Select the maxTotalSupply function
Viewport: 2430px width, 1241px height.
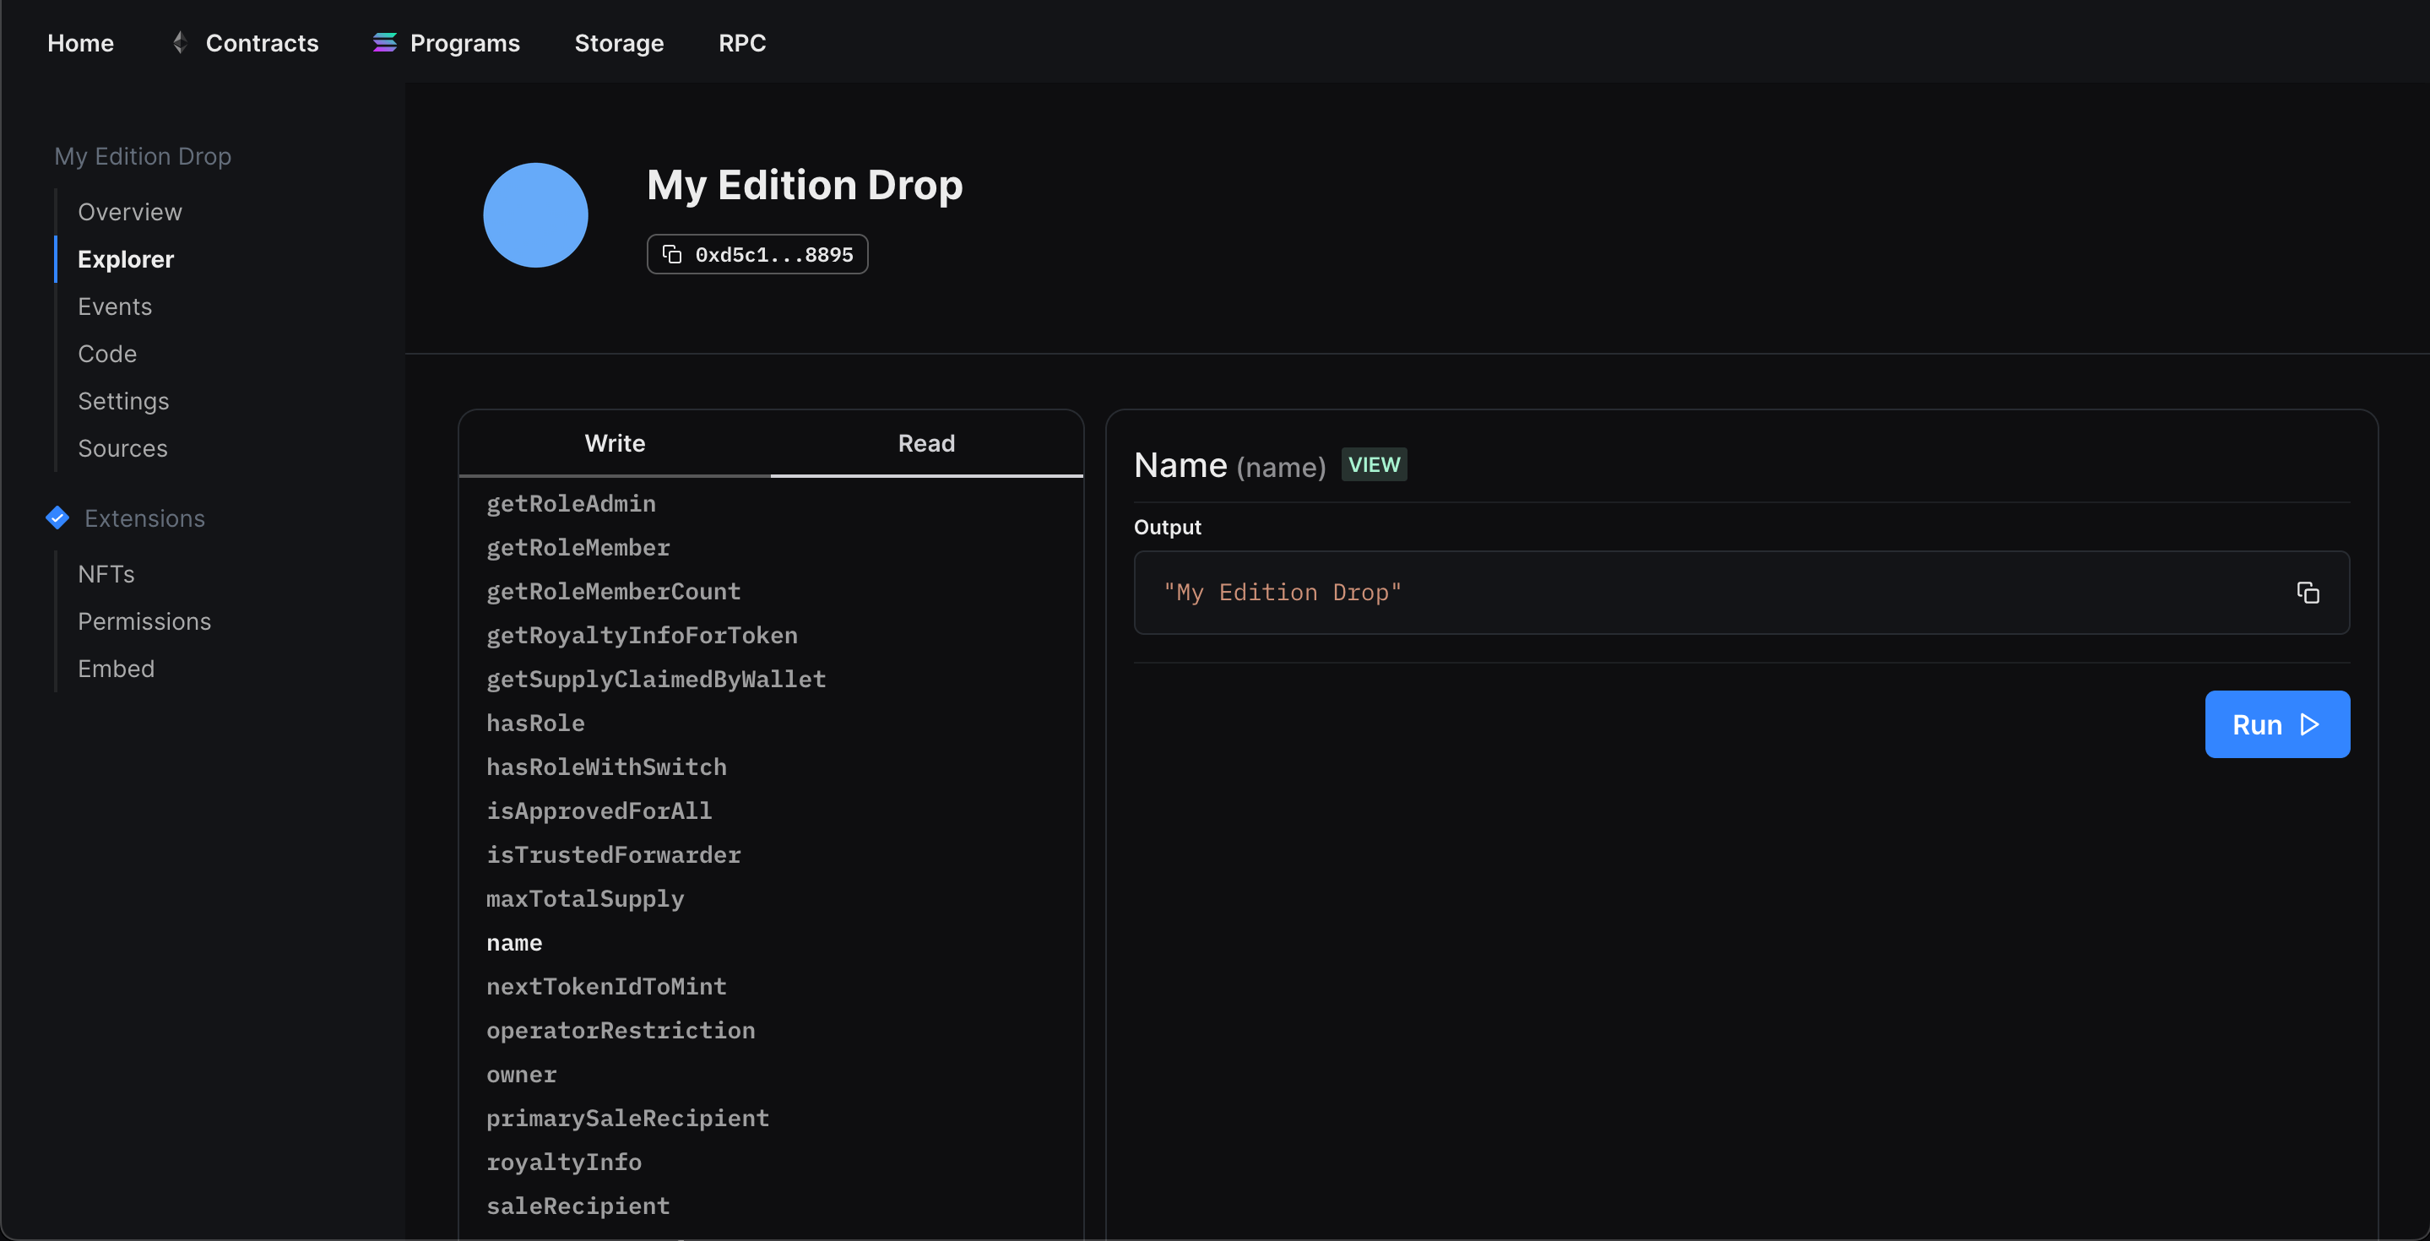[585, 897]
